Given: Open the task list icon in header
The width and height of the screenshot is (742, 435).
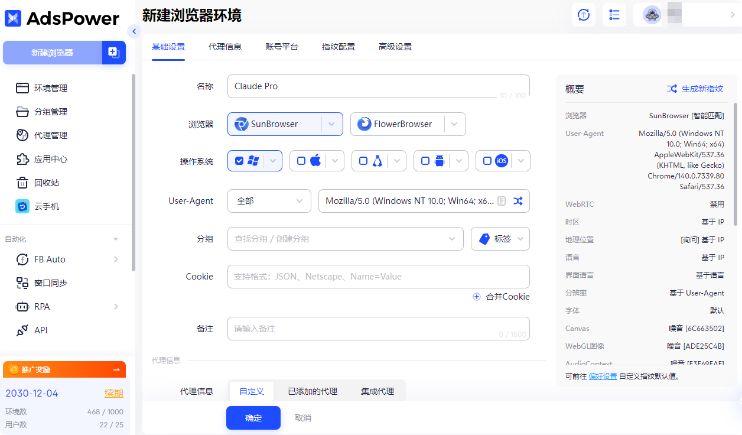Looking at the screenshot, I should pos(614,15).
